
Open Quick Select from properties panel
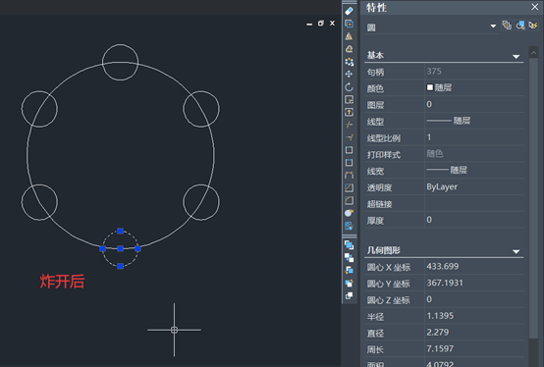tap(533, 26)
